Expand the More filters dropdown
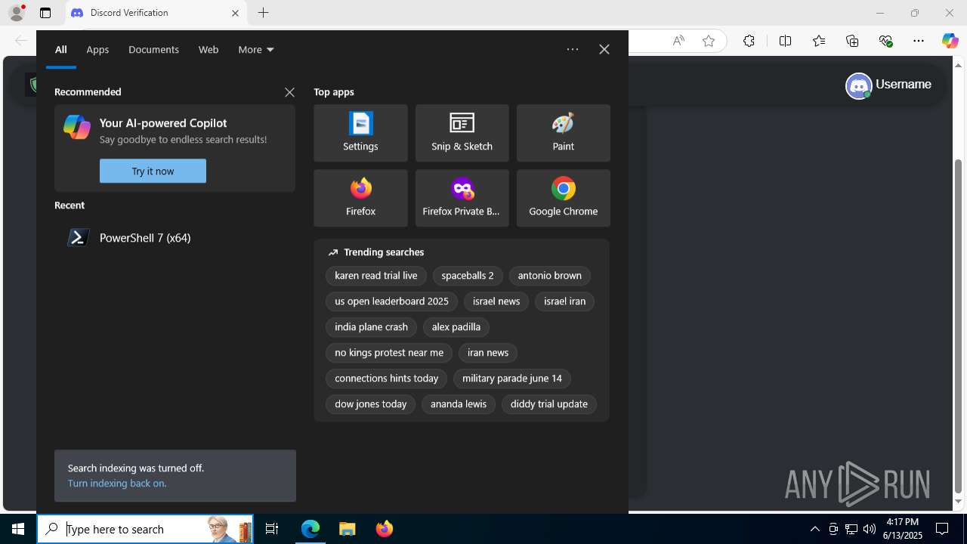 click(x=256, y=50)
